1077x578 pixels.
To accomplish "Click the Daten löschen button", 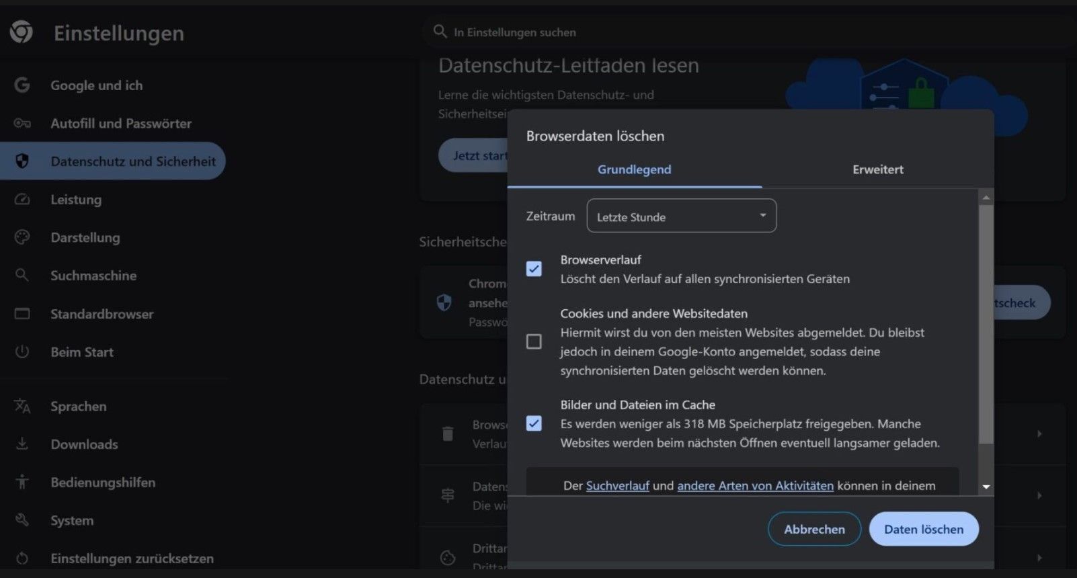I will (x=924, y=529).
